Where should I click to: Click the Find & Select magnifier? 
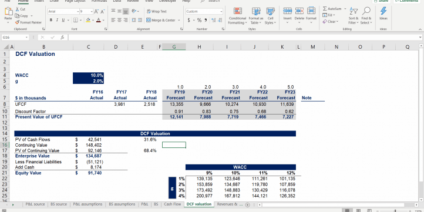point(366,11)
